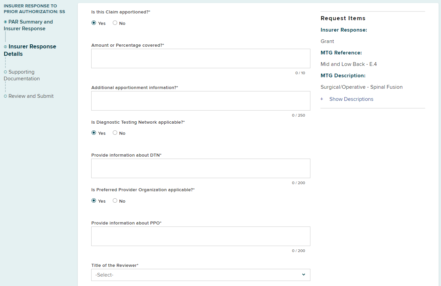Viewport: 441px width, 286px height.
Task: Click the Supporting Documentation step circle icon
Action: [5, 72]
